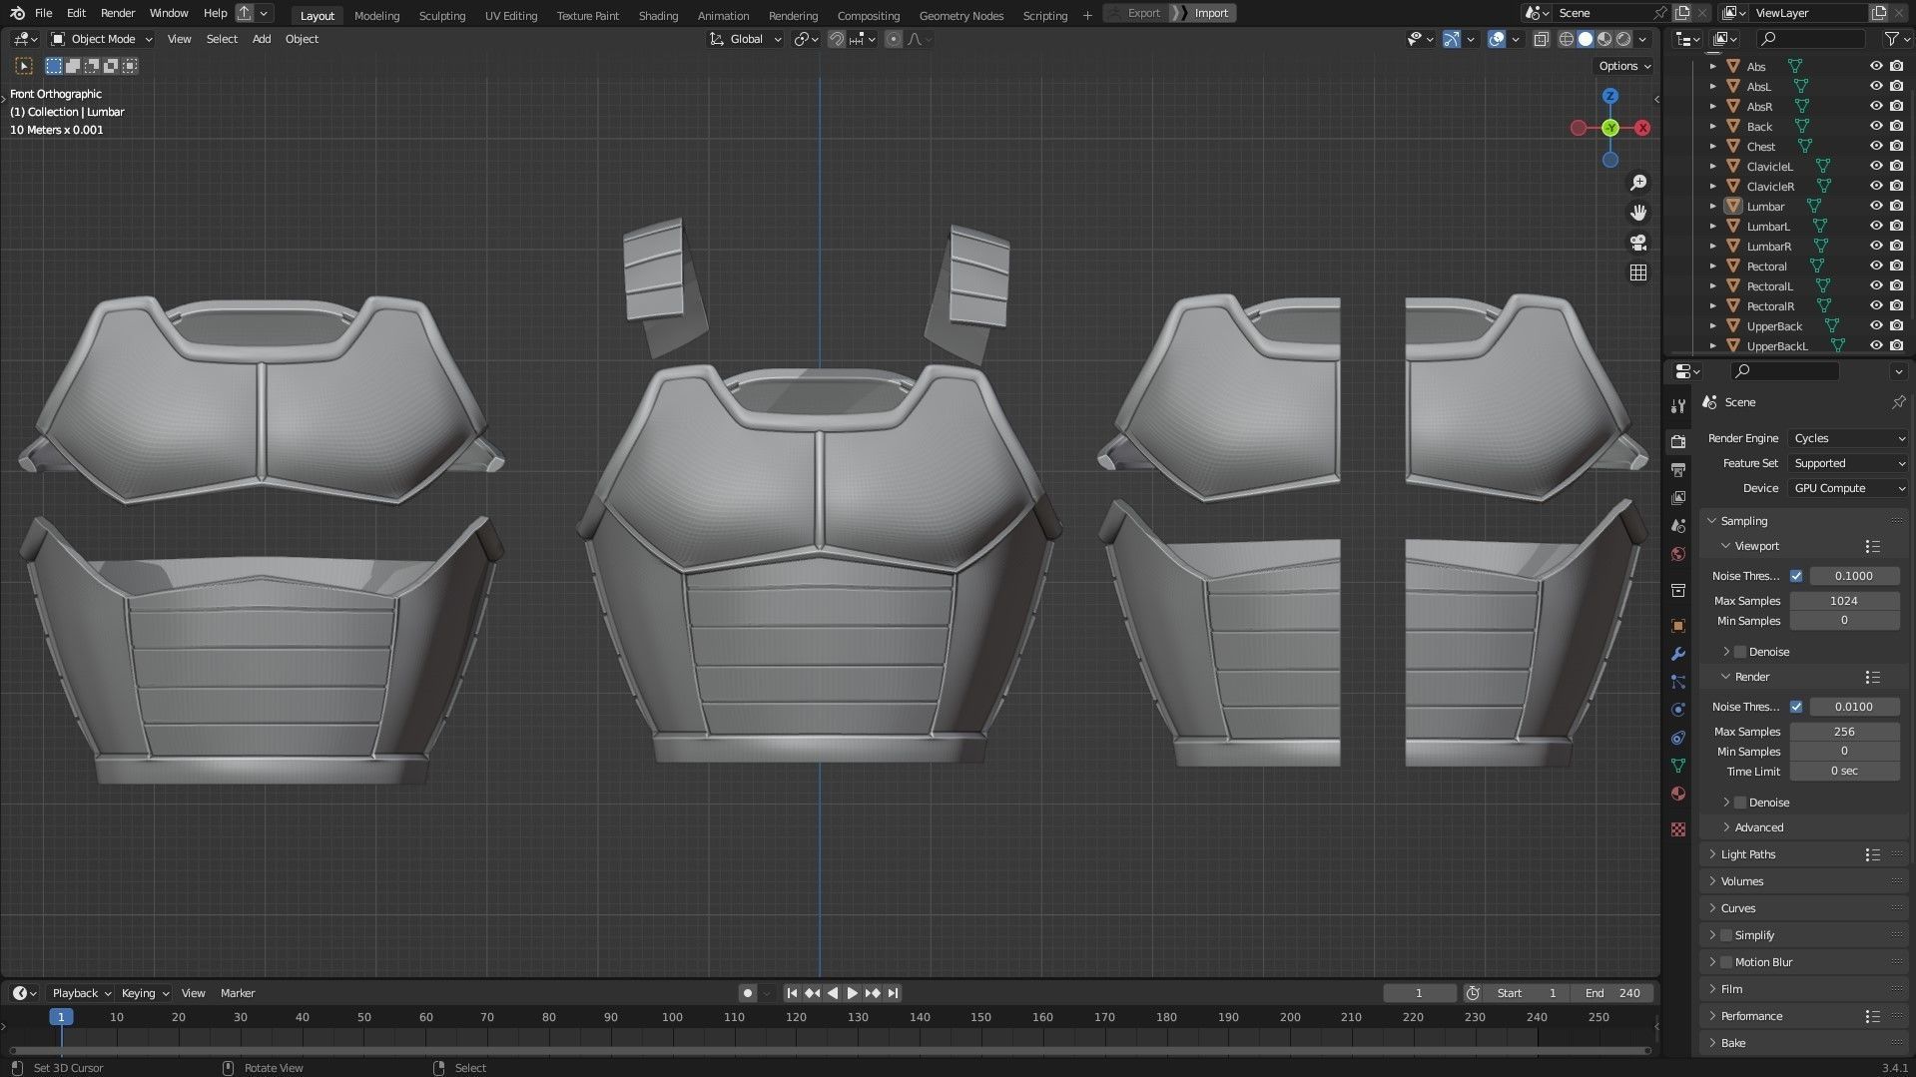Viewport: 1916px width, 1077px height.
Task: Open the Feature Set dropdown
Action: [1848, 463]
